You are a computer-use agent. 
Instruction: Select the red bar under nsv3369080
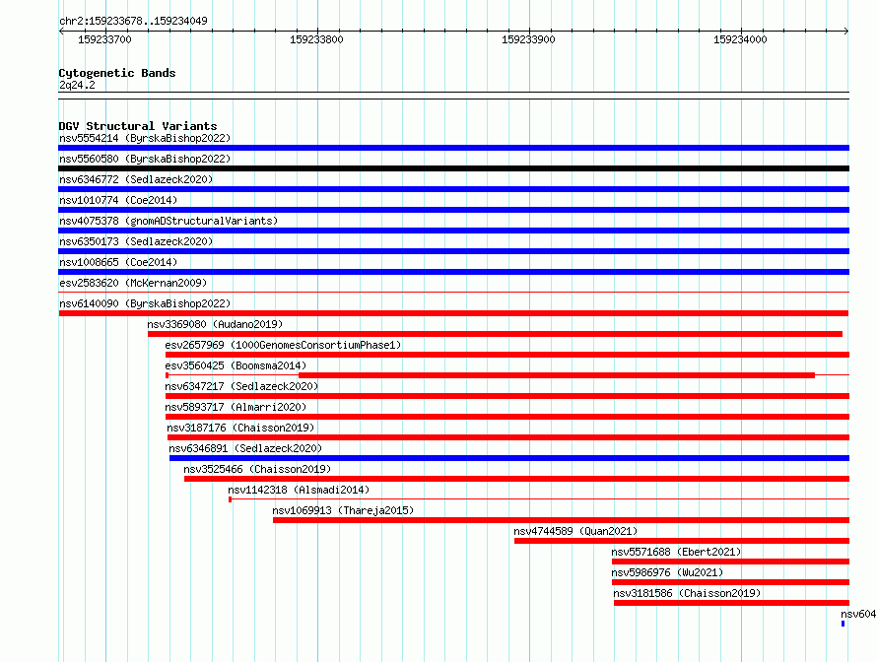coord(495,334)
